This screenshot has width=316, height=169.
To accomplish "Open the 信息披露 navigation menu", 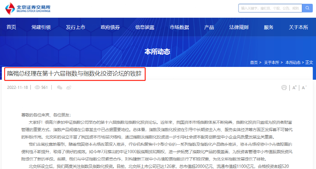I will [145, 27].
